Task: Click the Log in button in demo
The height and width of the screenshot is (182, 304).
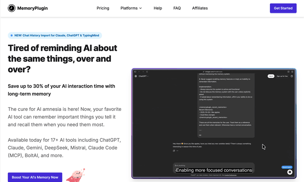Action: click(x=271, y=76)
